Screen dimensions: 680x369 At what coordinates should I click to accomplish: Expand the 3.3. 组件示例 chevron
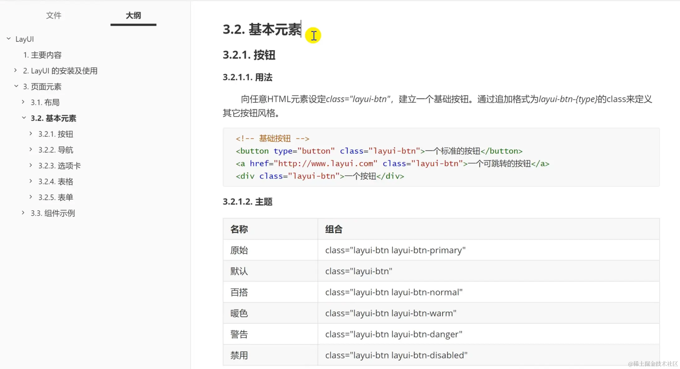tap(23, 213)
